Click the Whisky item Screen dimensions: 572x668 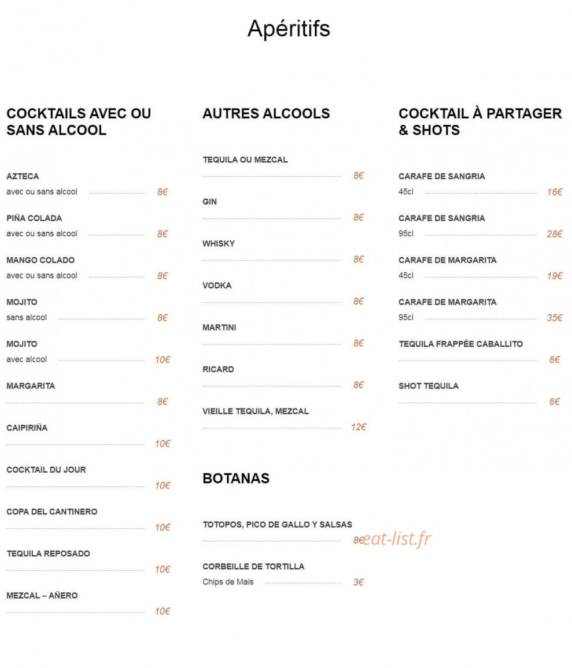[219, 244]
